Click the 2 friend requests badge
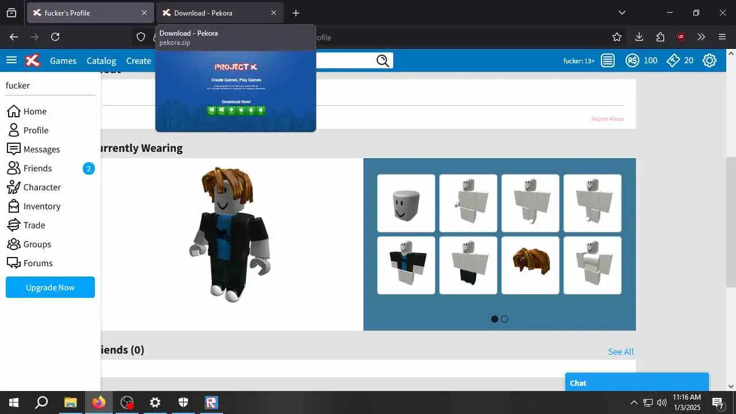The height and width of the screenshot is (414, 736). coord(89,168)
